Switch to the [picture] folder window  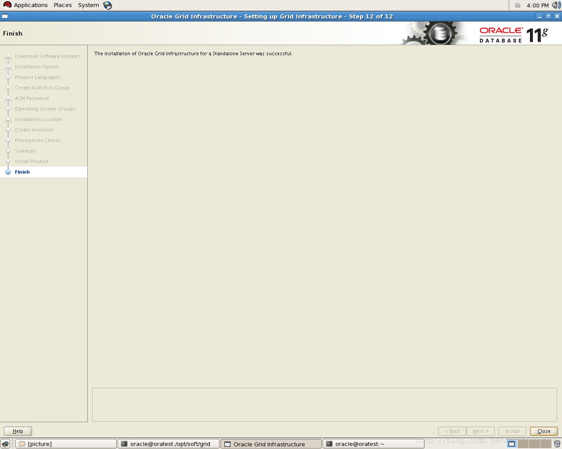66,444
